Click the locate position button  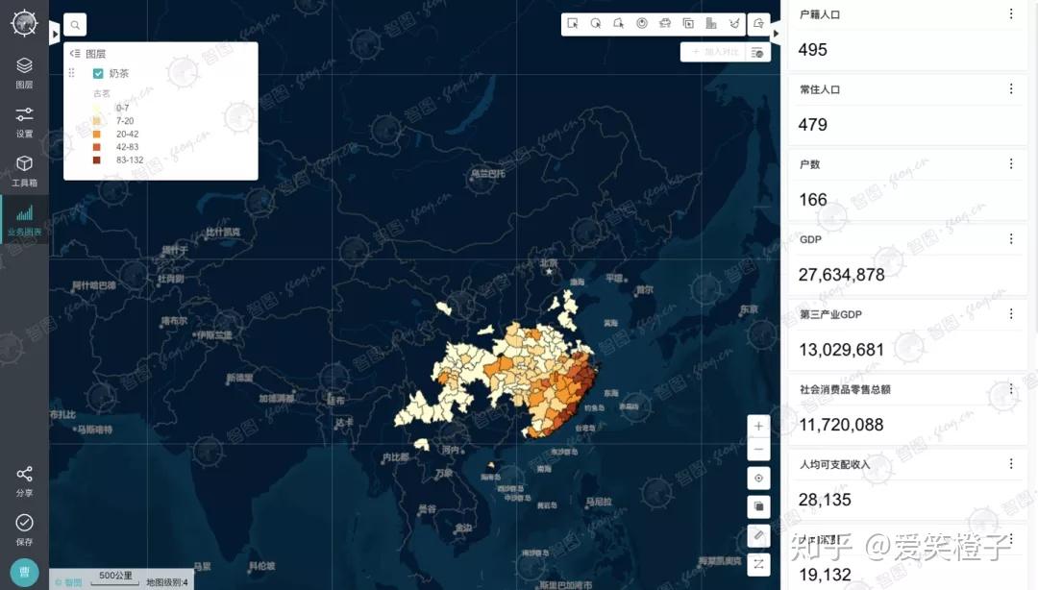[x=758, y=479]
